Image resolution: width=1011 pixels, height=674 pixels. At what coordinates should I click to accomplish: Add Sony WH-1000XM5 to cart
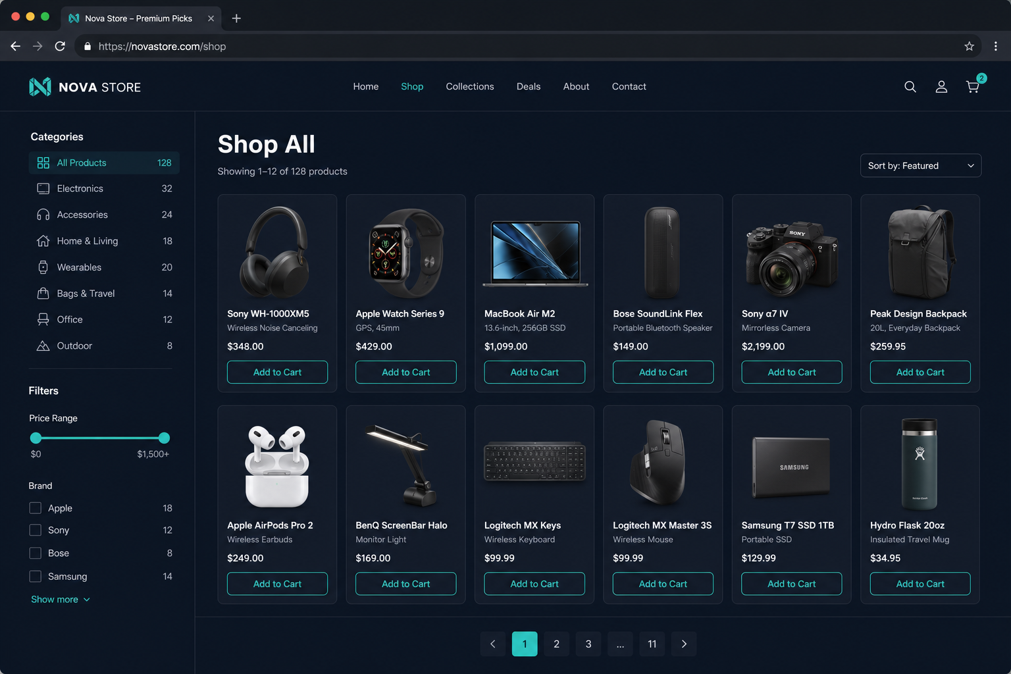[x=277, y=372]
